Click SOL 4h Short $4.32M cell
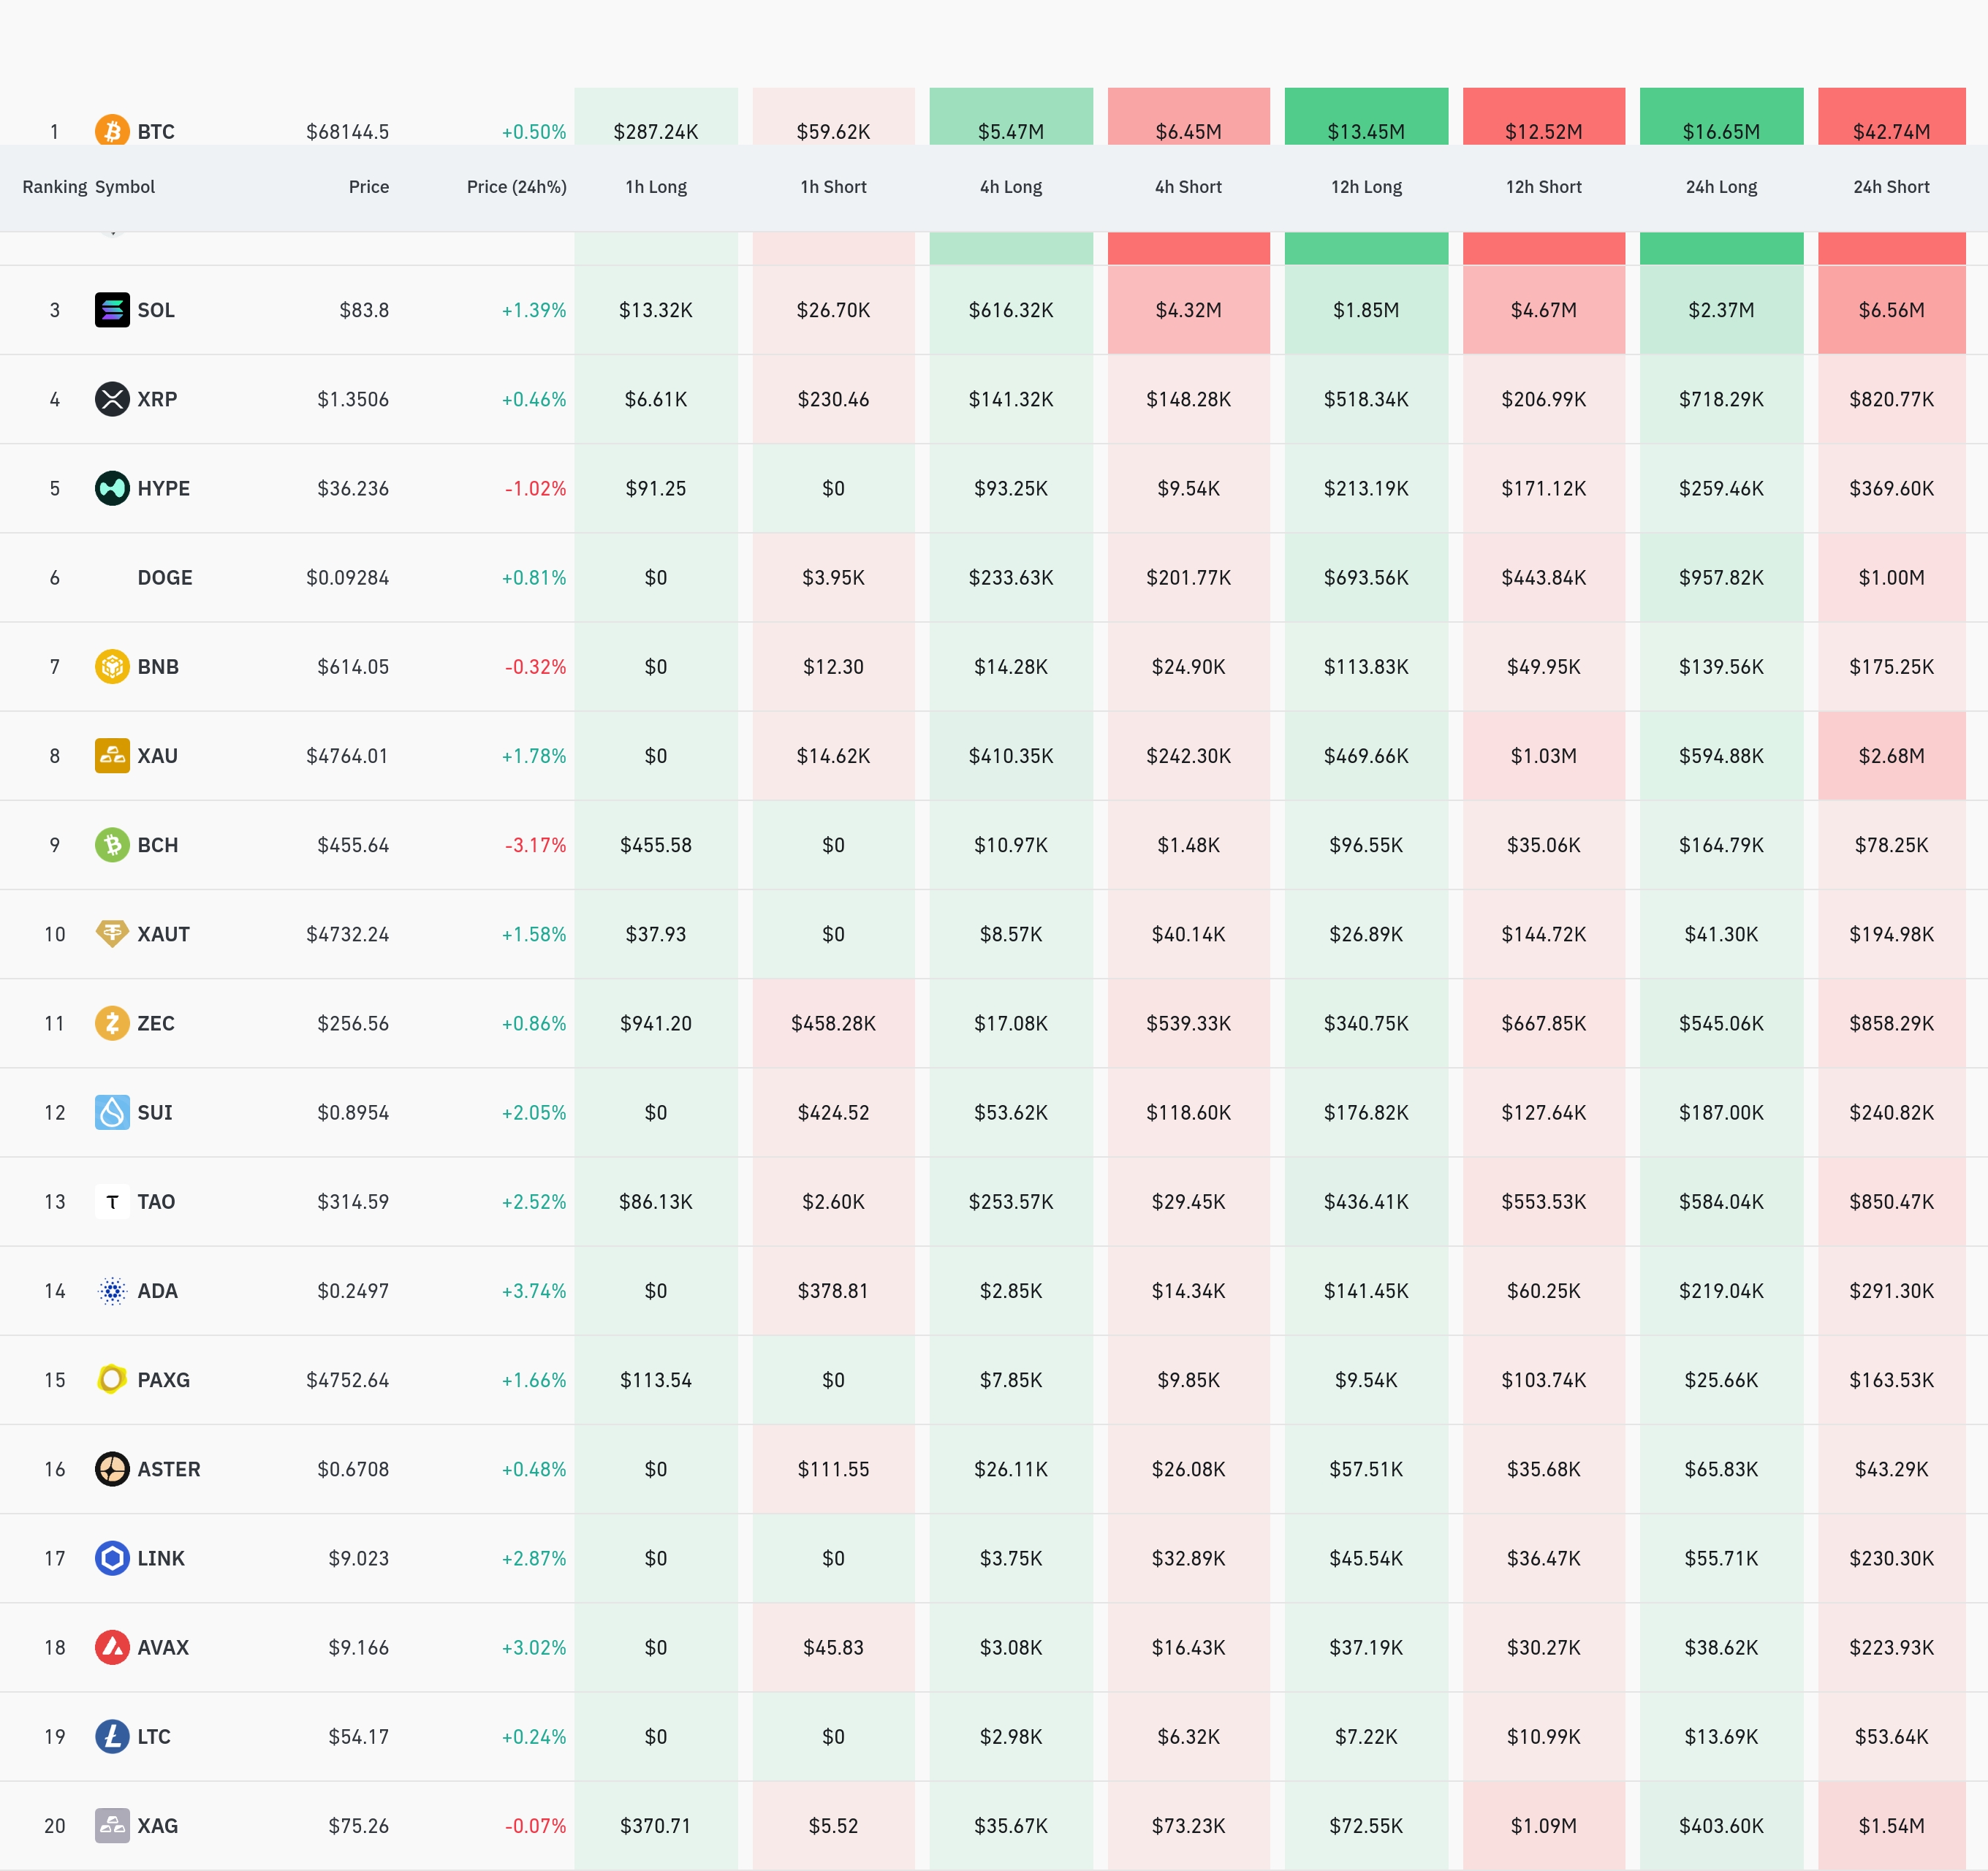Viewport: 1988px width, 1871px height. 1188,310
